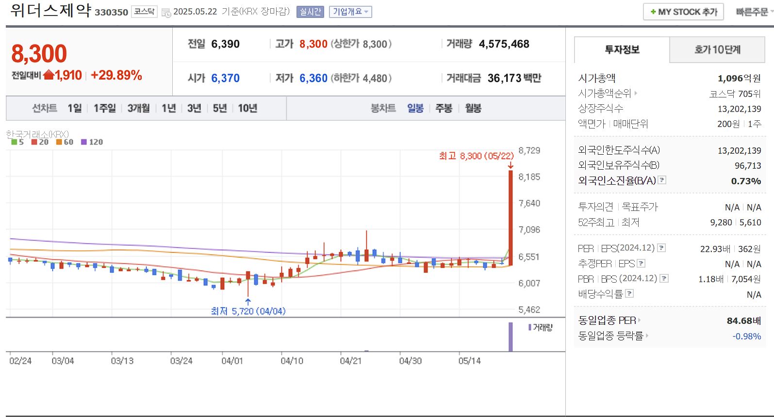Click the question mark next to 외국인소진율(B/A)

[x=662, y=180]
